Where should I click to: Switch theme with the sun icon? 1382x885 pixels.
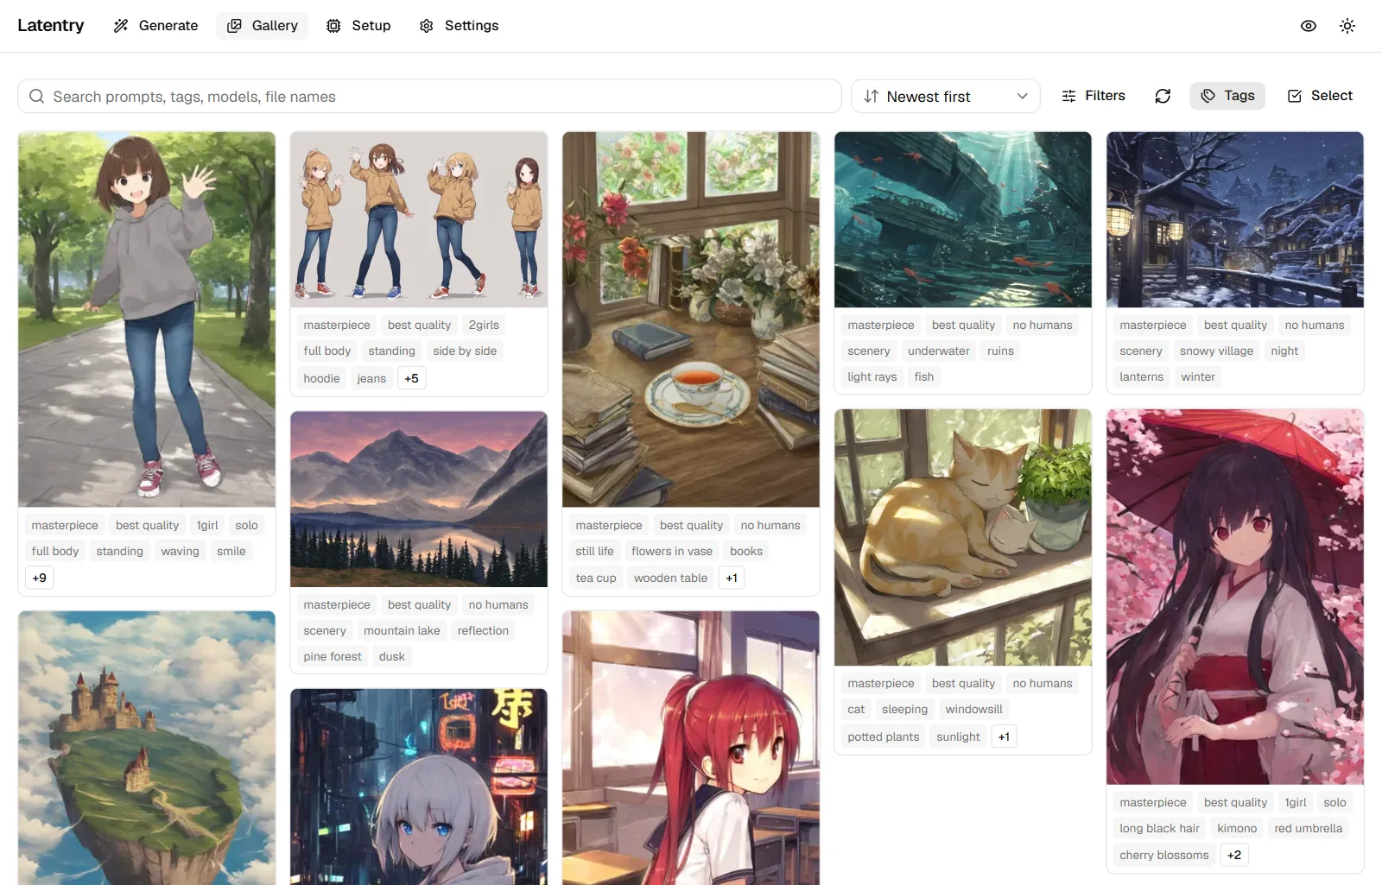[1347, 26]
